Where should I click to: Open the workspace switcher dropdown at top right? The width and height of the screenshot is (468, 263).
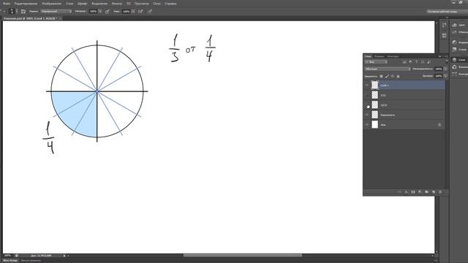pos(447,12)
